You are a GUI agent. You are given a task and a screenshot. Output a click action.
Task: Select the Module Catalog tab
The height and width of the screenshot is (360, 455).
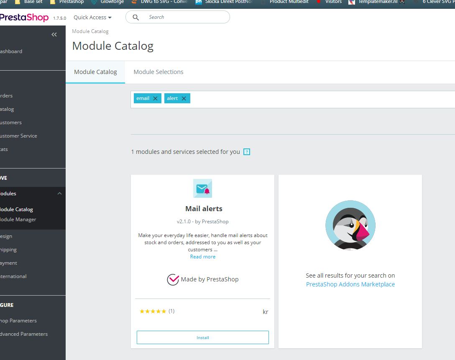click(95, 72)
